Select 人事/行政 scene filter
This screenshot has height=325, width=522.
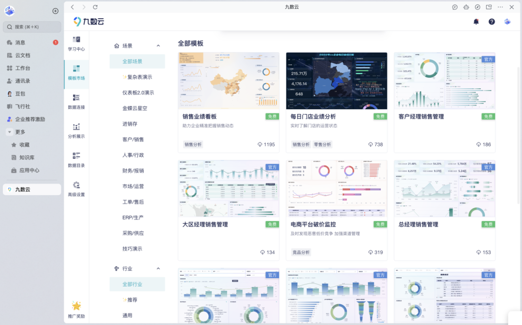tap(137, 155)
